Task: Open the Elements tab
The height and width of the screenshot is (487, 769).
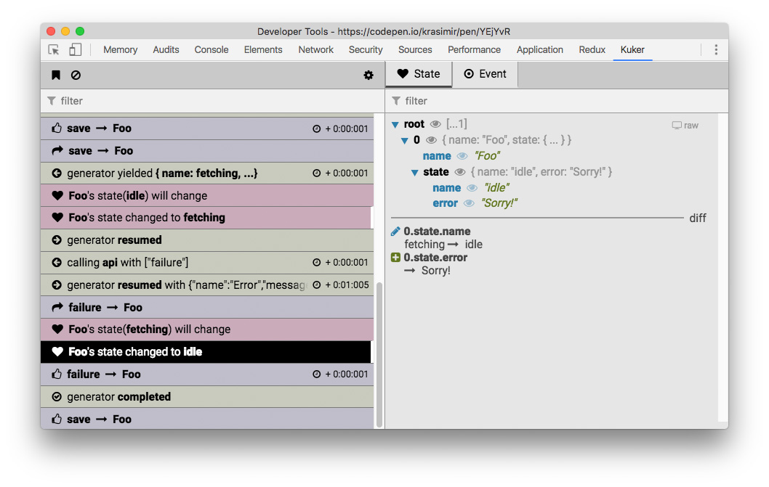Action: pos(263,49)
